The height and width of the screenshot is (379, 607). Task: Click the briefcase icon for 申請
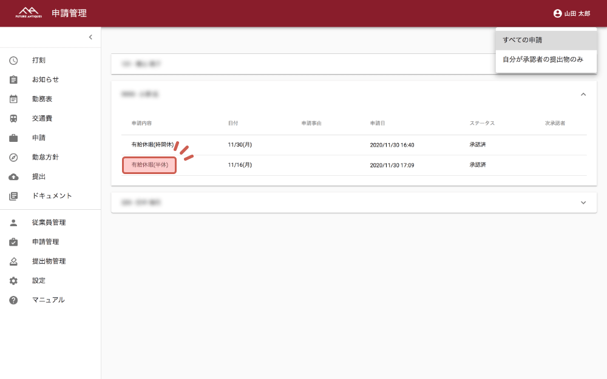pos(13,138)
